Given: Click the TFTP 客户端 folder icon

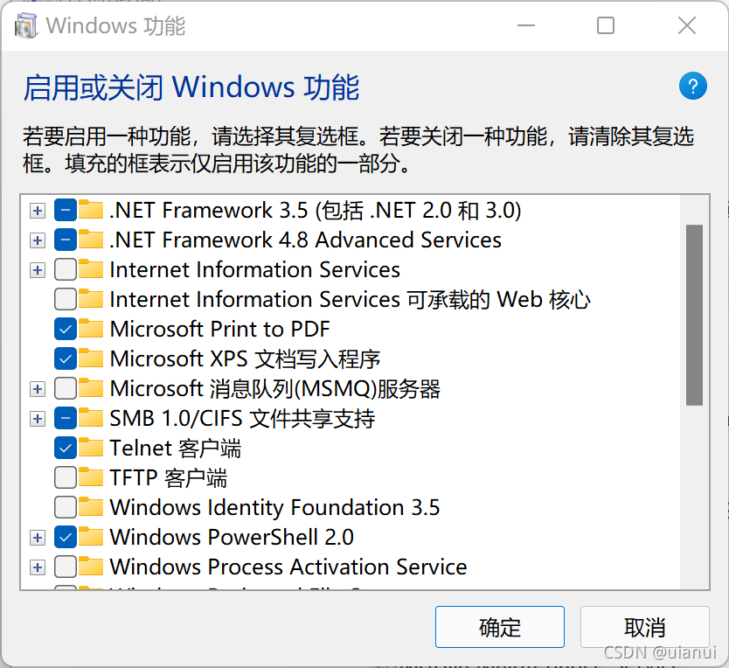Looking at the screenshot, I should point(91,477).
